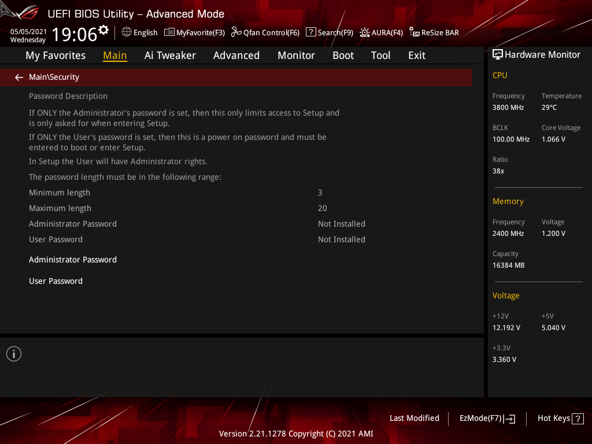Image resolution: width=592 pixels, height=444 pixels.
Task: Click the globe language icon
Action: click(x=127, y=32)
